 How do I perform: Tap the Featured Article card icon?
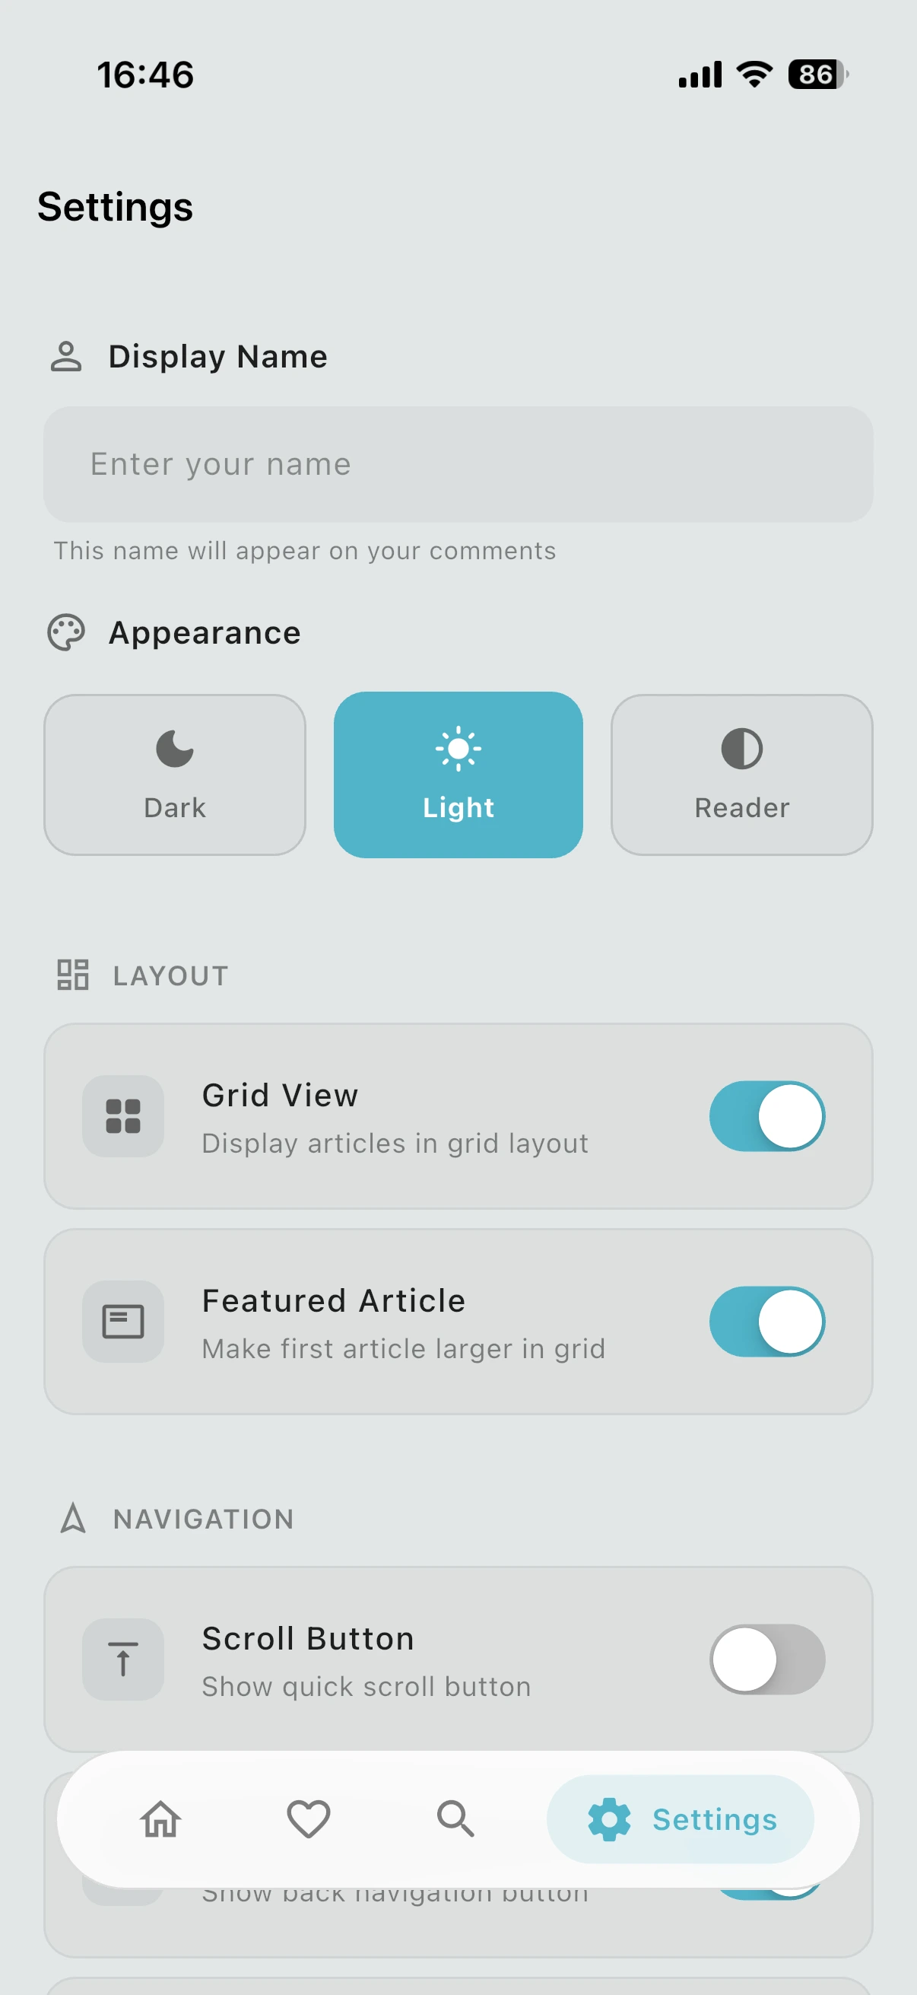click(123, 1321)
